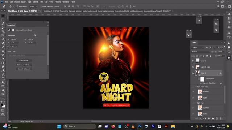This screenshot has height=130, width=232.
Task: Open the Opacity value dropdown
Action: click(x=224, y=52)
